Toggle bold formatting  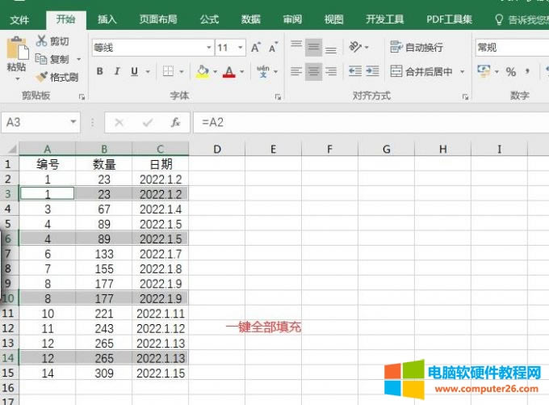point(100,72)
